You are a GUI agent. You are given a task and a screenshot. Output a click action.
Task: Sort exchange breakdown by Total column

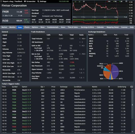pyautogui.click(x=126, y=35)
